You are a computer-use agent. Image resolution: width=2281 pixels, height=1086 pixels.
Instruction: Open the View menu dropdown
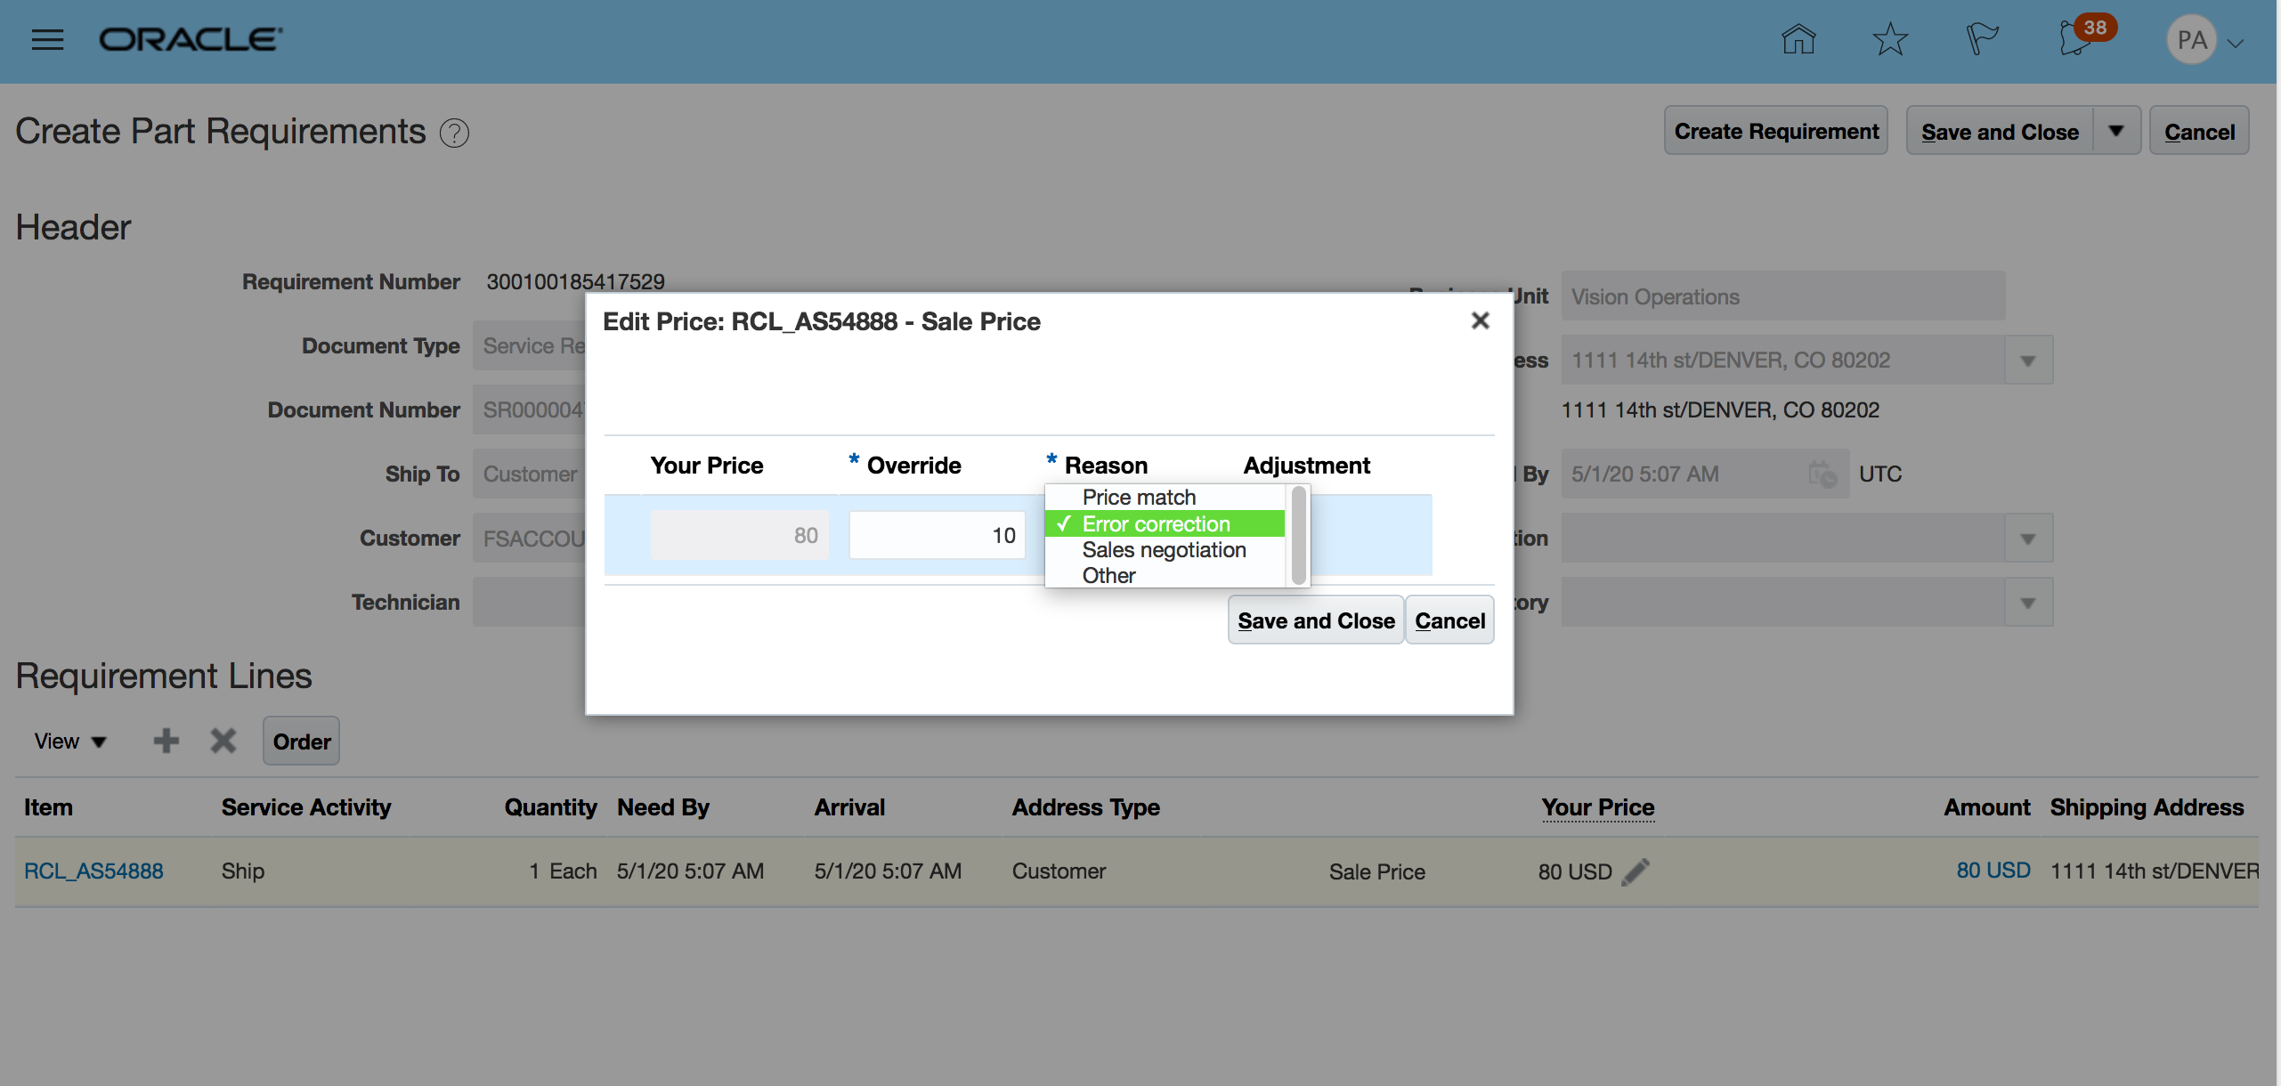[69, 742]
